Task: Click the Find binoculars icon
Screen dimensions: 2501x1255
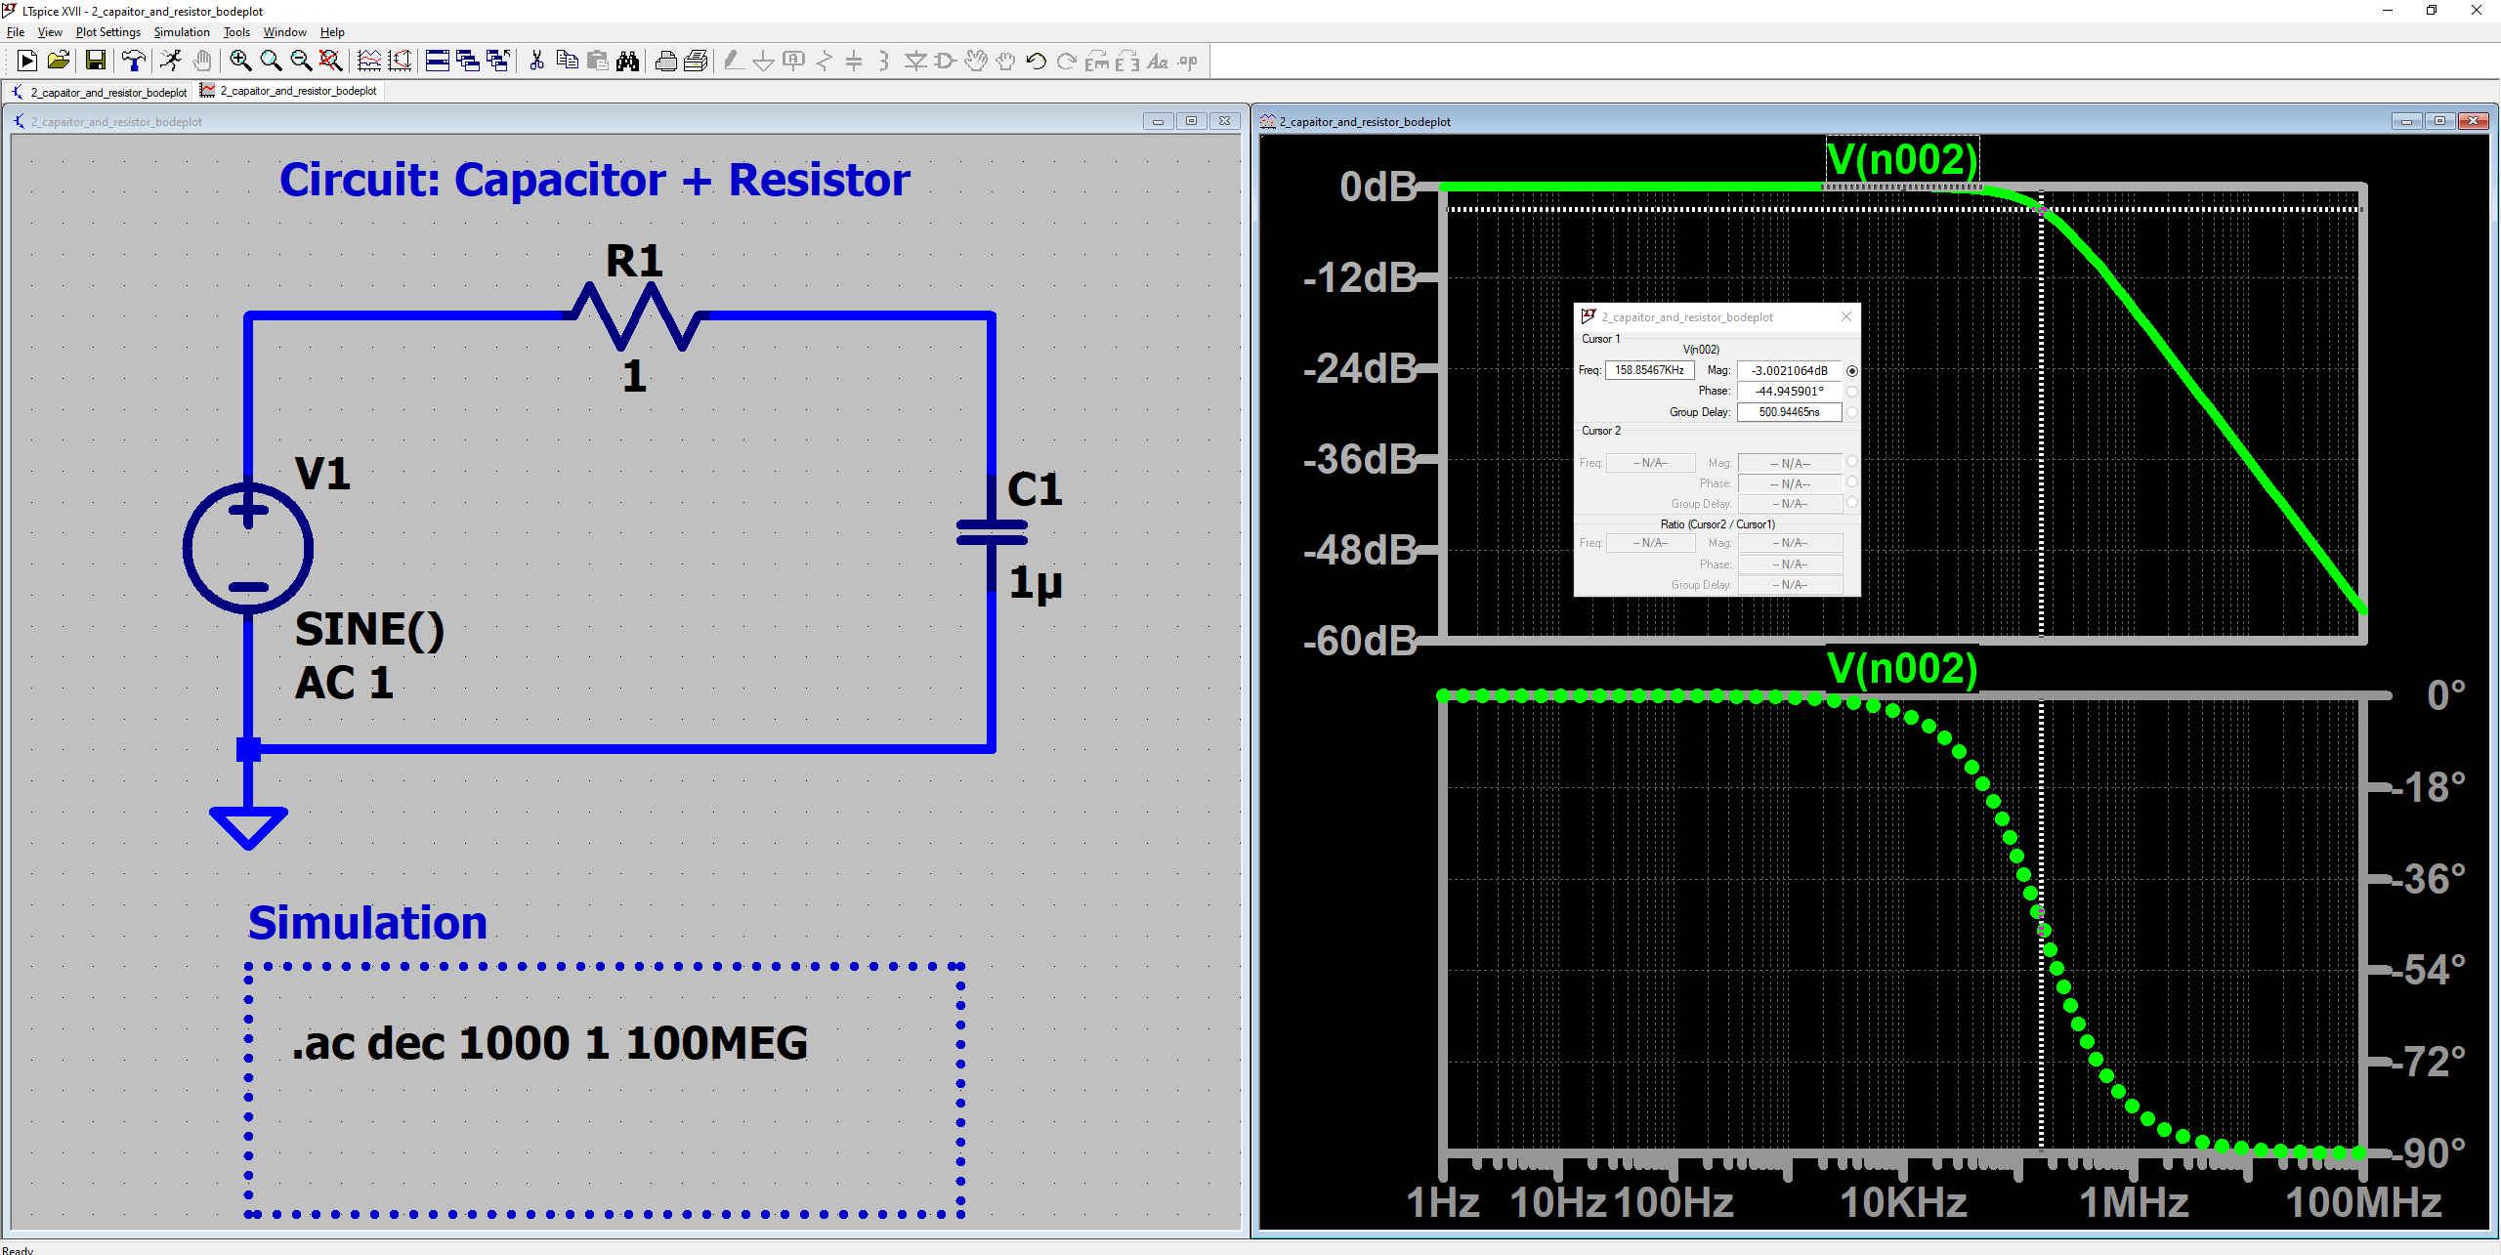Action: point(628,62)
